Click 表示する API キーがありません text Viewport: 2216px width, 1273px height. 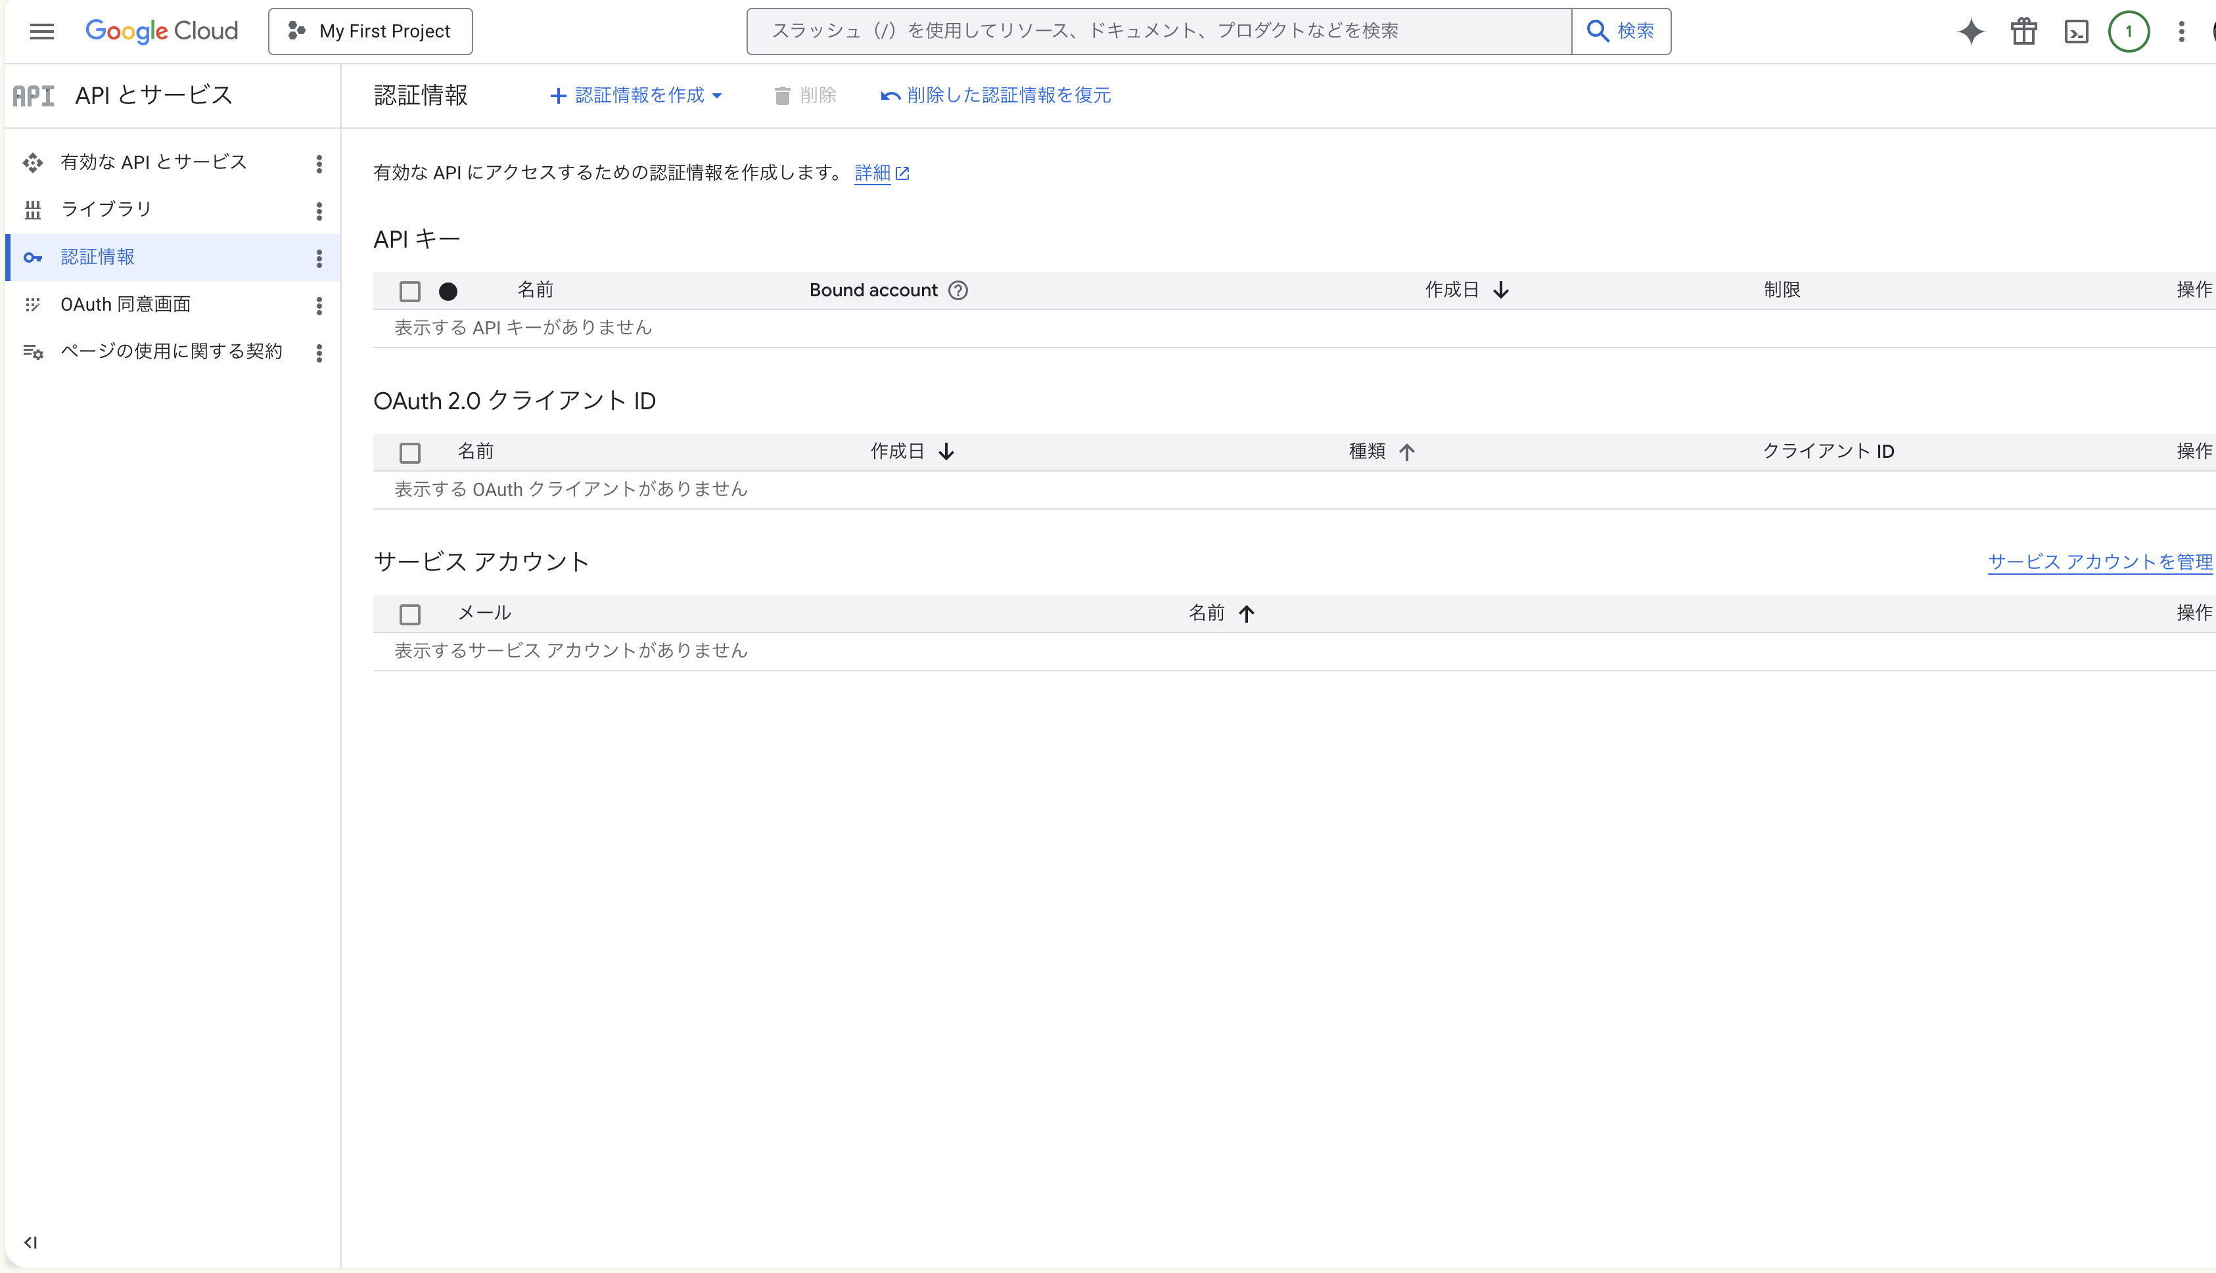523,328
